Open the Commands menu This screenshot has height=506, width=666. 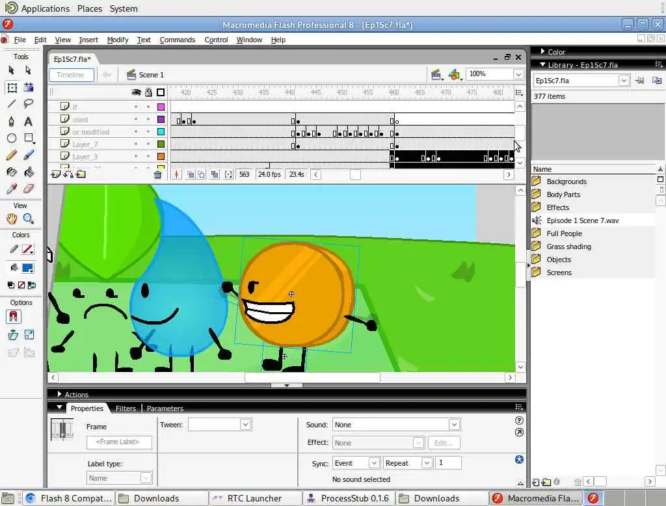178,40
